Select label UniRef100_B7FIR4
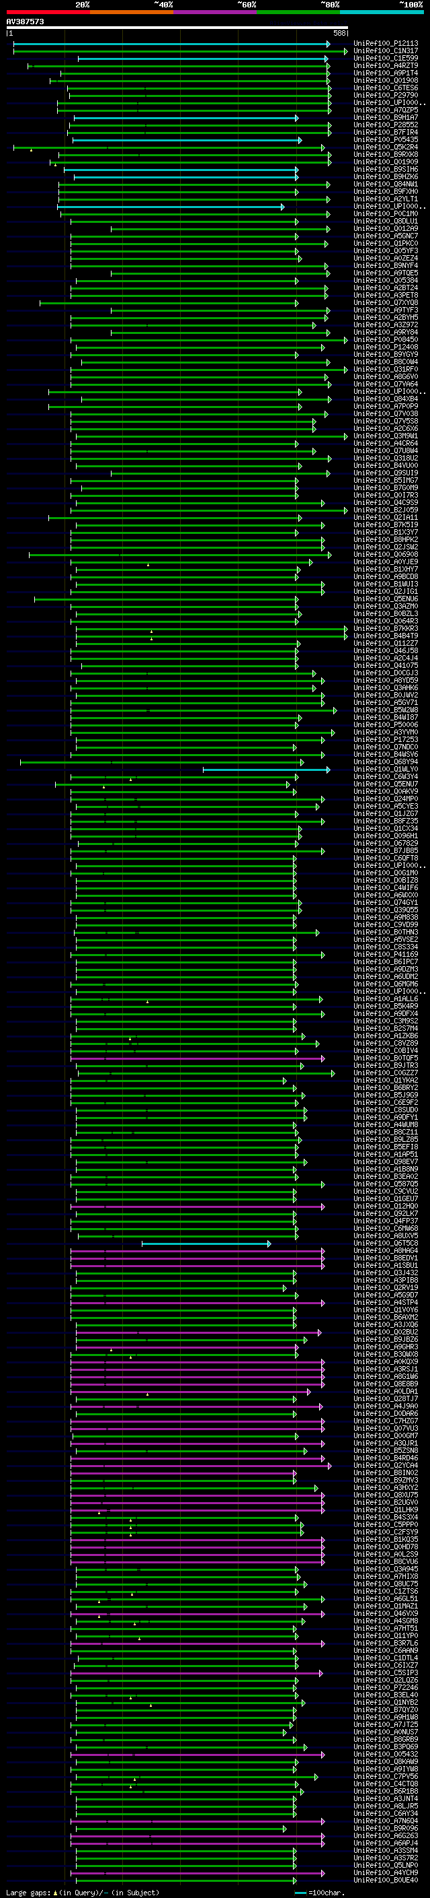The height and width of the screenshot is (1898, 430). [x=386, y=132]
